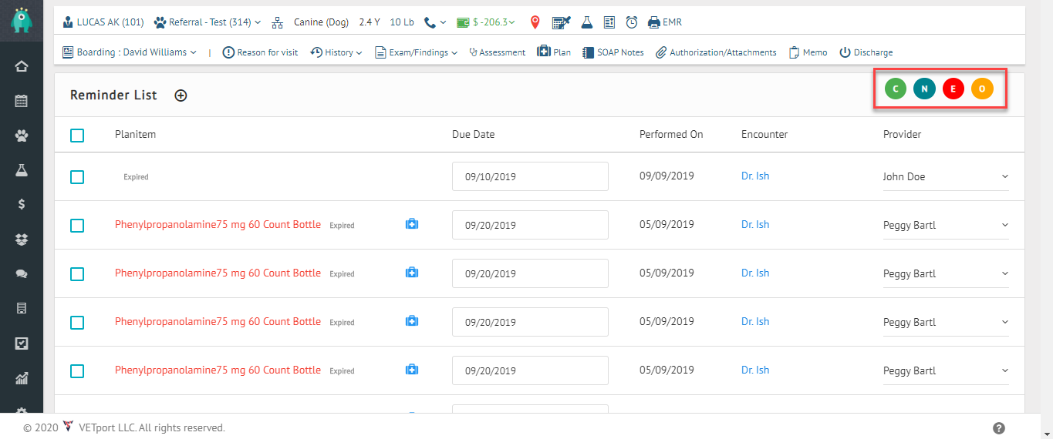Open EMR print option

click(x=665, y=22)
